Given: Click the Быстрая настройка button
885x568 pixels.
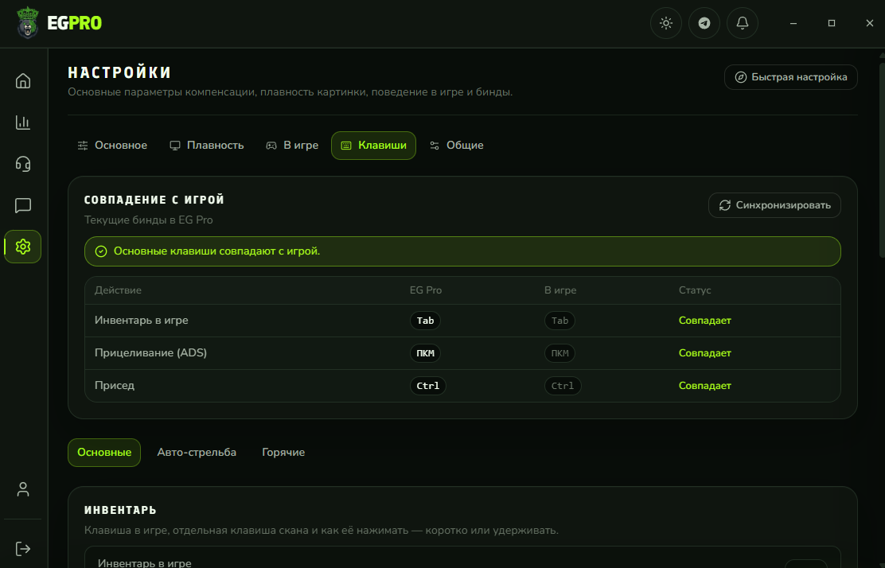Looking at the screenshot, I should click(791, 77).
